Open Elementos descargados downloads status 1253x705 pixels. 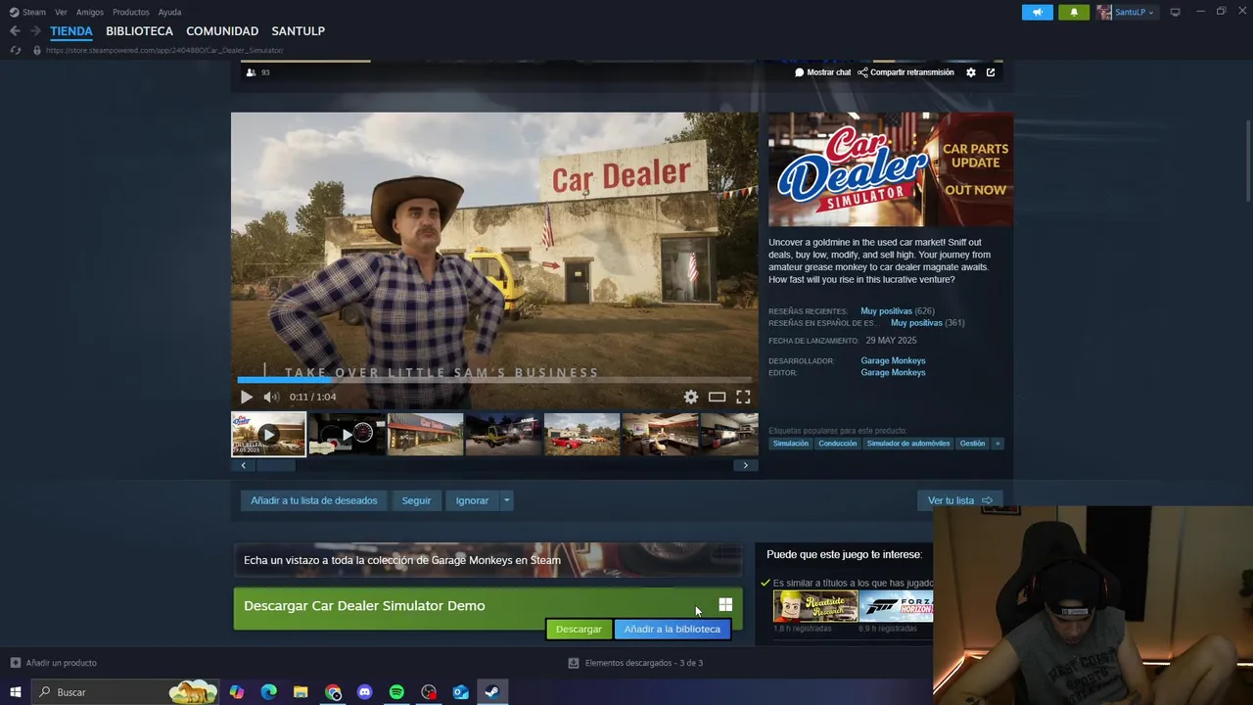pos(635,663)
